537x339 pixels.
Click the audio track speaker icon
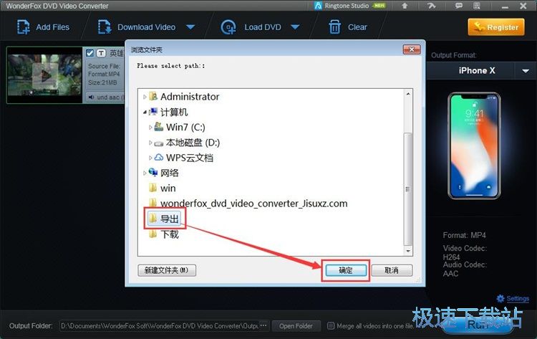click(91, 97)
